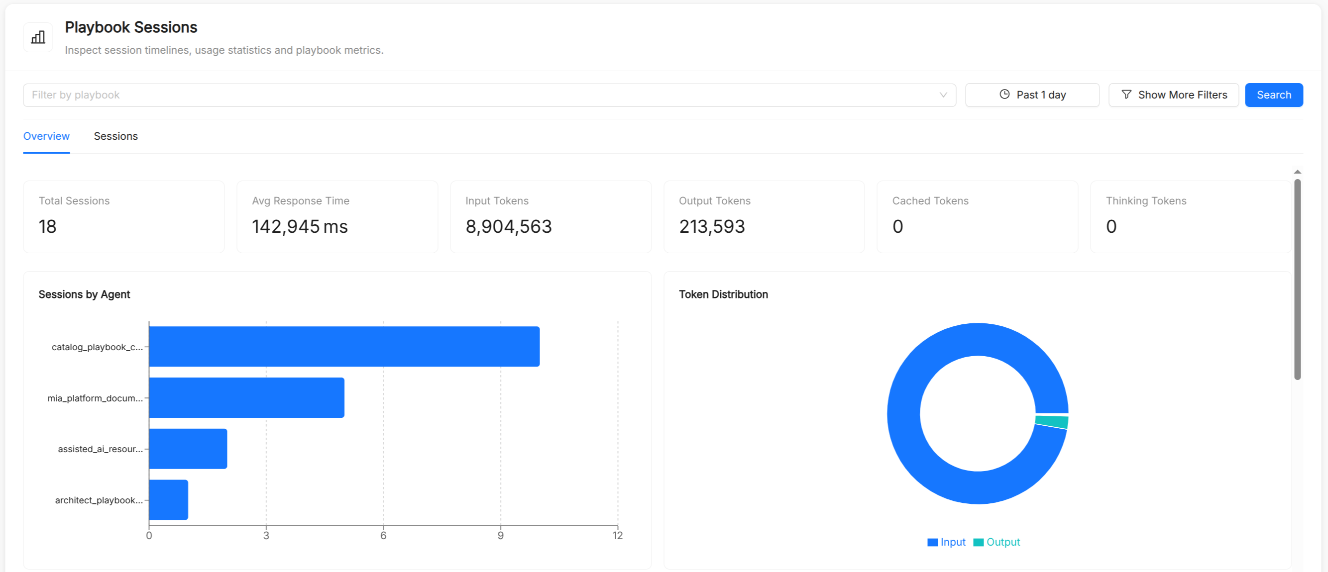This screenshot has width=1328, height=572.
Task: Click the architect_playbook bar in the chart
Action: [x=169, y=499]
